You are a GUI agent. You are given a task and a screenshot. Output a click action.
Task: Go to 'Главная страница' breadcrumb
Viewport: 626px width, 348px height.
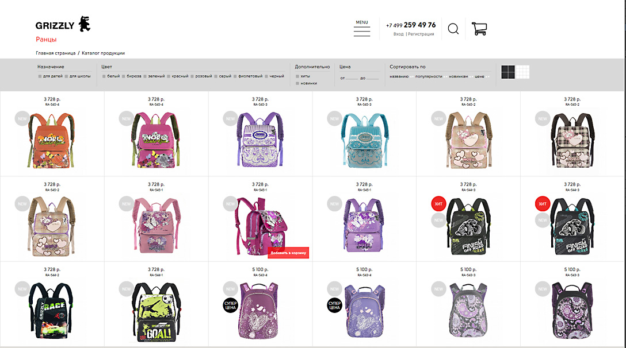55,53
